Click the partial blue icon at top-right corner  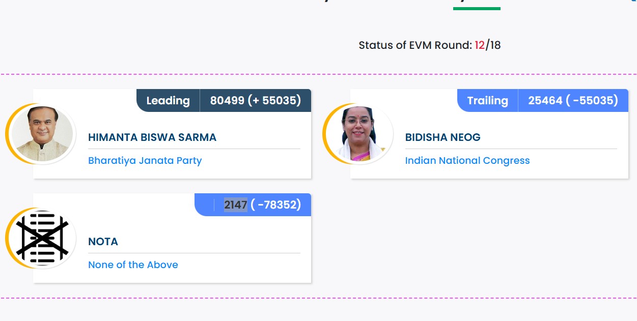click(634, 2)
